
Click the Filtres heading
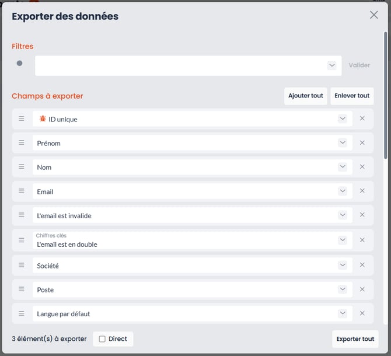point(22,46)
